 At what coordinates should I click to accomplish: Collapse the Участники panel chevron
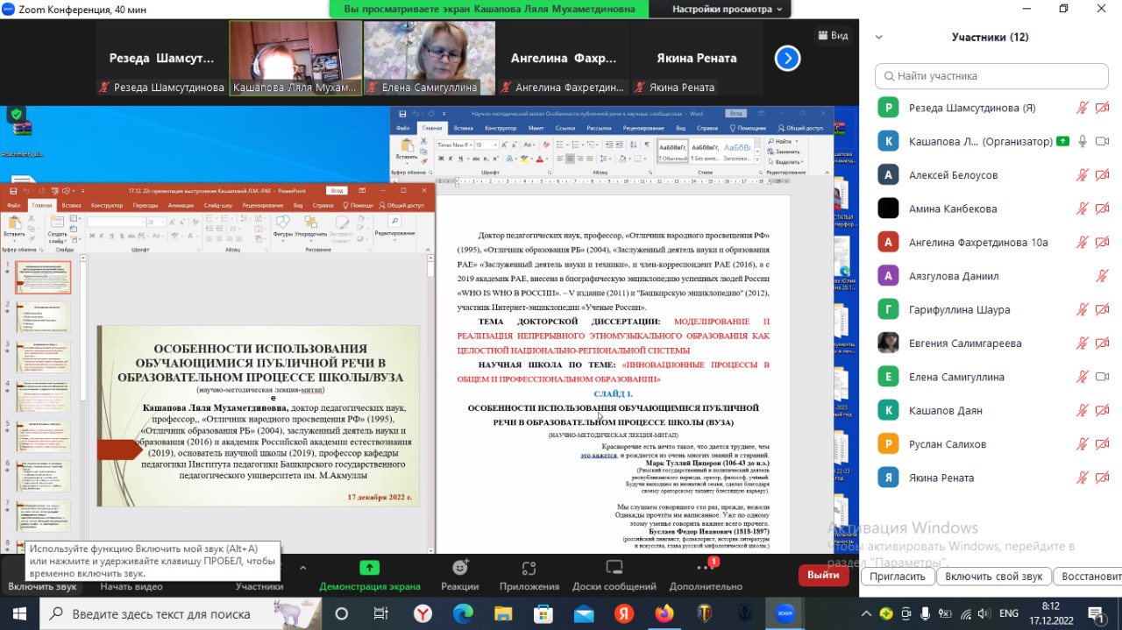pyautogui.click(x=879, y=38)
